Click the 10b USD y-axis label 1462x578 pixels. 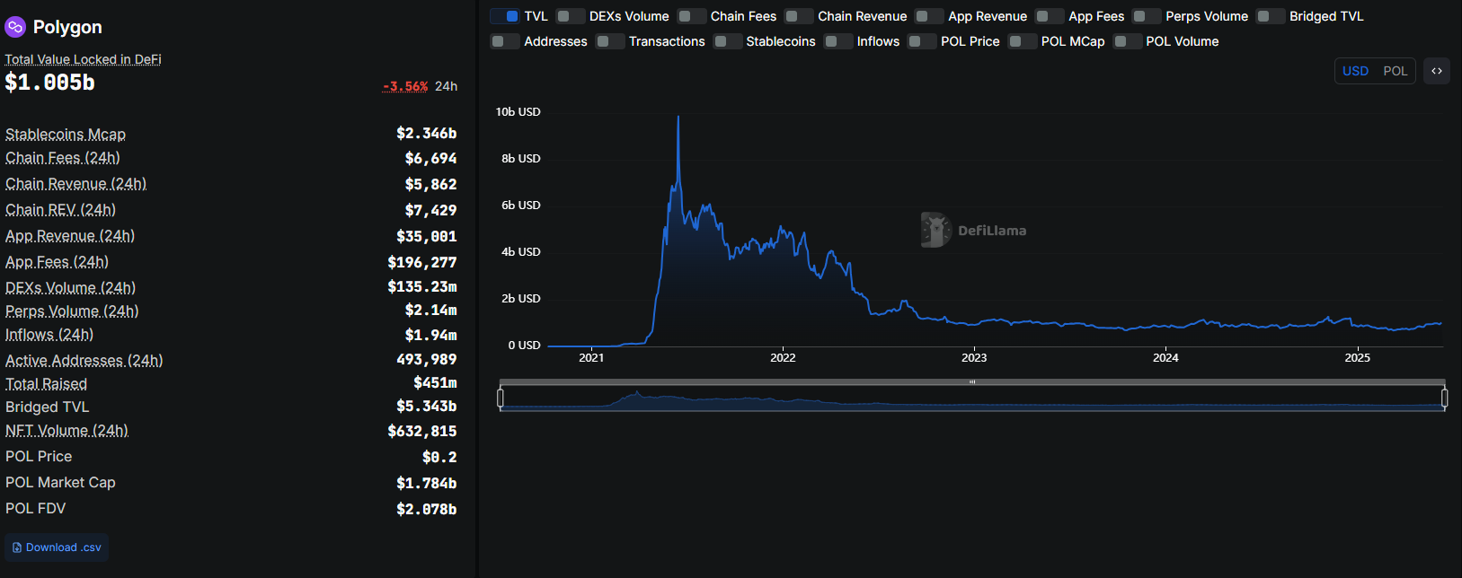(518, 112)
